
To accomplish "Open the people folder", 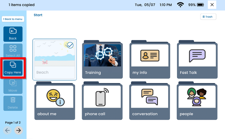I will pos(197,101).
